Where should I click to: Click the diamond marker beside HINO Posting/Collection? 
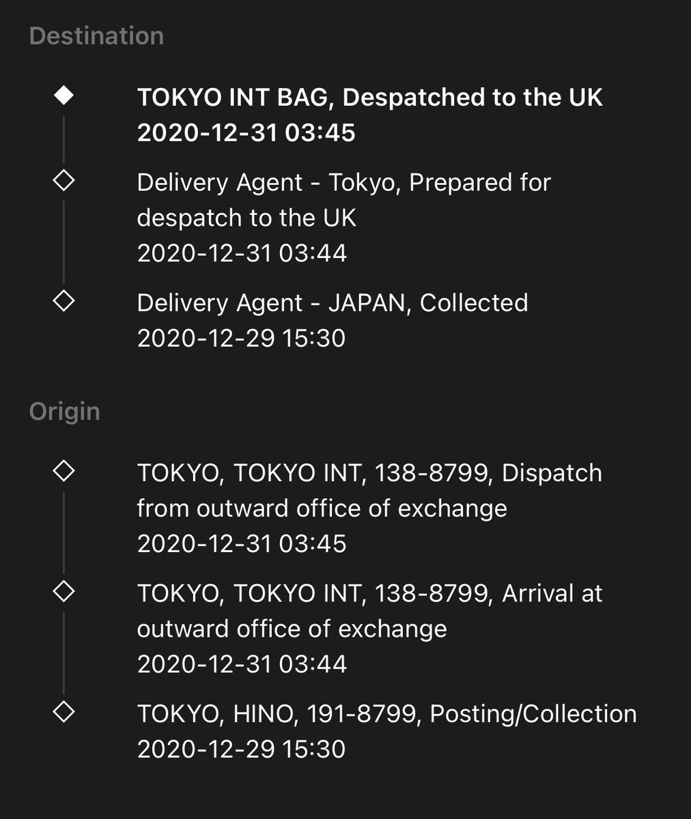pyautogui.click(x=64, y=711)
